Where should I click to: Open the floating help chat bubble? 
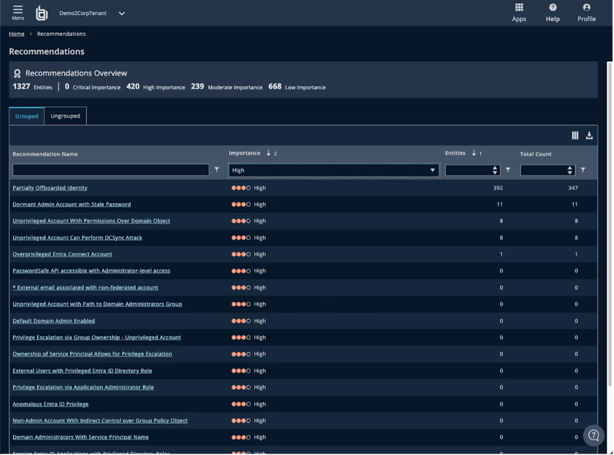594,435
